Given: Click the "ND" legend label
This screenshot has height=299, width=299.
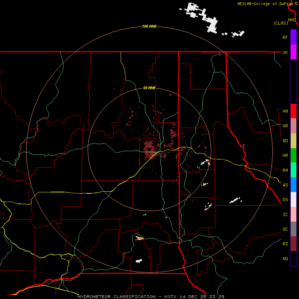Looking at the screenshot, I should (285, 259).
